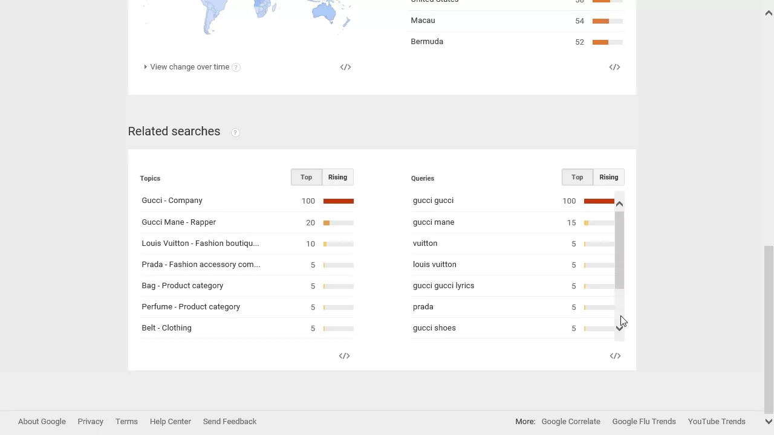Viewport: 774px width, 435px height.
Task: Switch Topics panel to Rising
Action: (x=337, y=177)
